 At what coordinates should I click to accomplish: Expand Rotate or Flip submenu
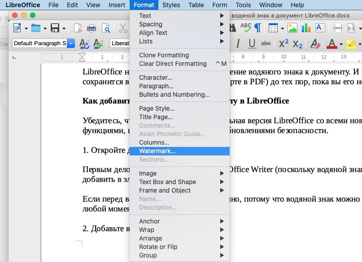click(179, 247)
